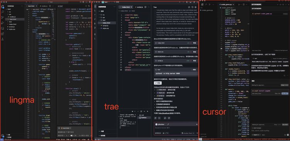Viewport: 290px width, 141px height.
Task: Click the 预览 preview button in trae
Action: tap(158, 83)
